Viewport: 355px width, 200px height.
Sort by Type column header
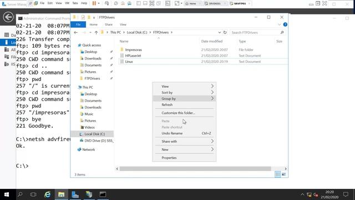click(x=242, y=41)
